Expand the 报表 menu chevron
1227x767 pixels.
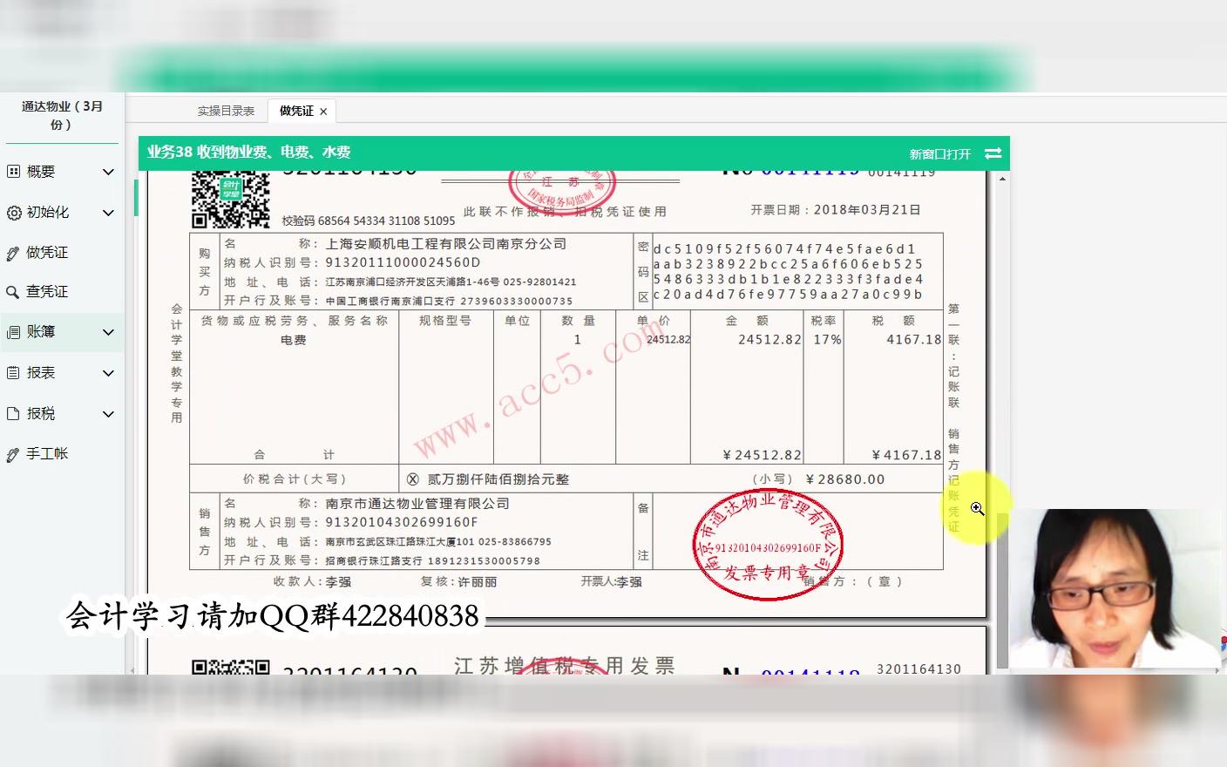click(x=108, y=373)
